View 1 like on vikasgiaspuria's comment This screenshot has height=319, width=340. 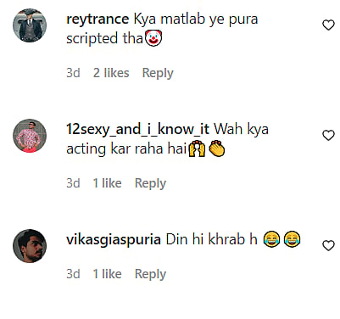(x=108, y=274)
